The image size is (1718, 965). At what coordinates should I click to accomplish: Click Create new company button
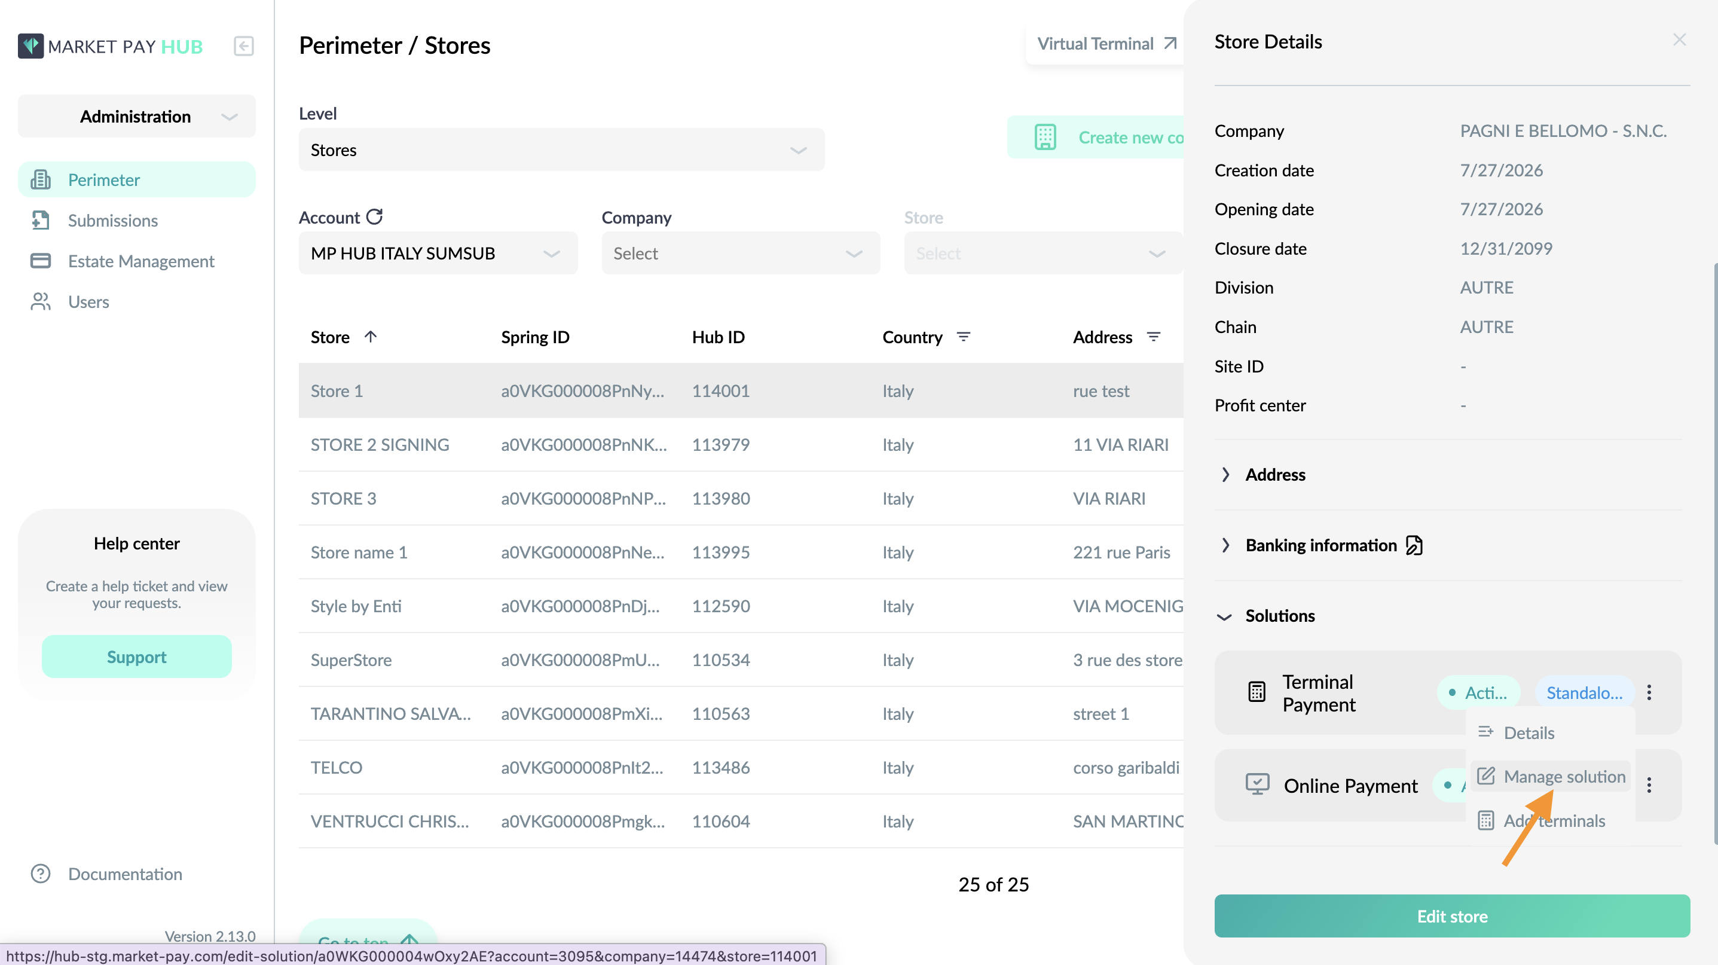[x=1097, y=137]
